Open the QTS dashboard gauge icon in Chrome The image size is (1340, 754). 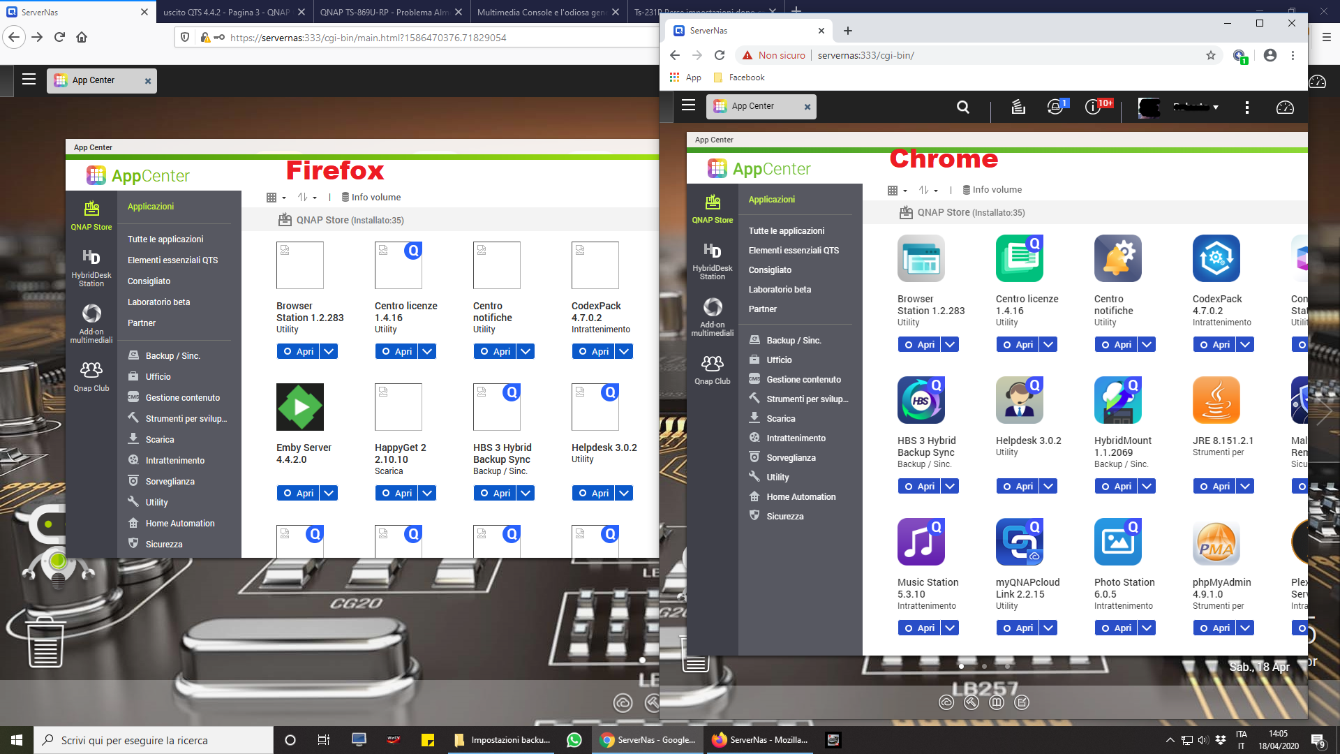[x=1284, y=107]
